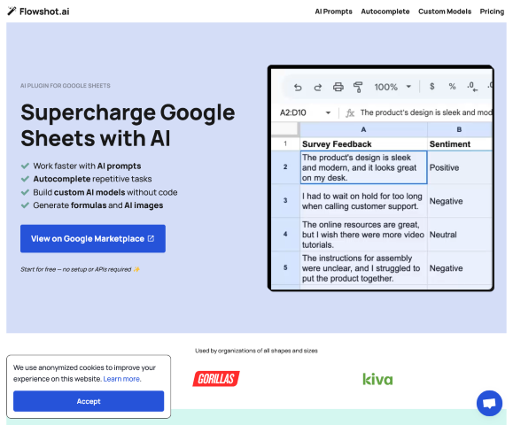Click the checkmark beside 'Autocomplete repetitive tasks'
This screenshot has width=513, height=425.
tap(25, 179)
